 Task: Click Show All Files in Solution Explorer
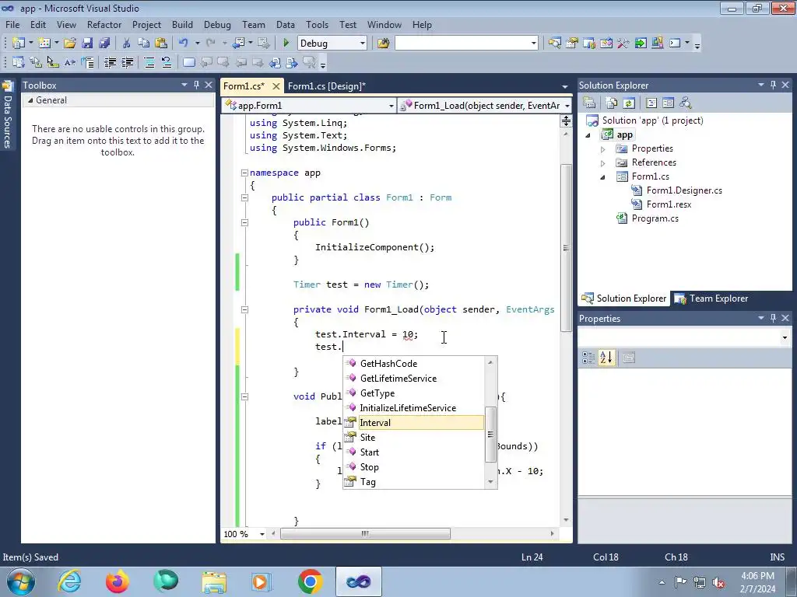point(612,103)
